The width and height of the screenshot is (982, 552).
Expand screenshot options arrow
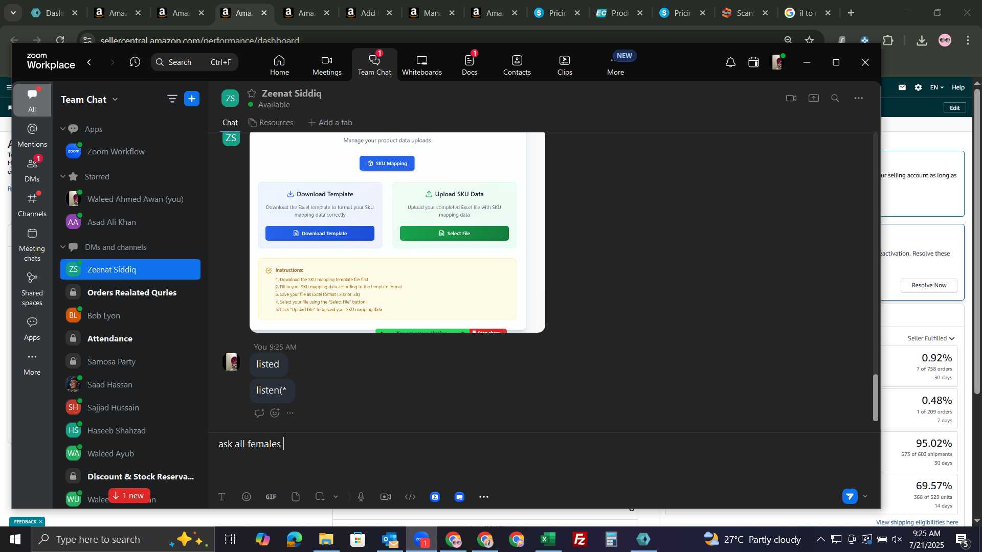[336, 497]
